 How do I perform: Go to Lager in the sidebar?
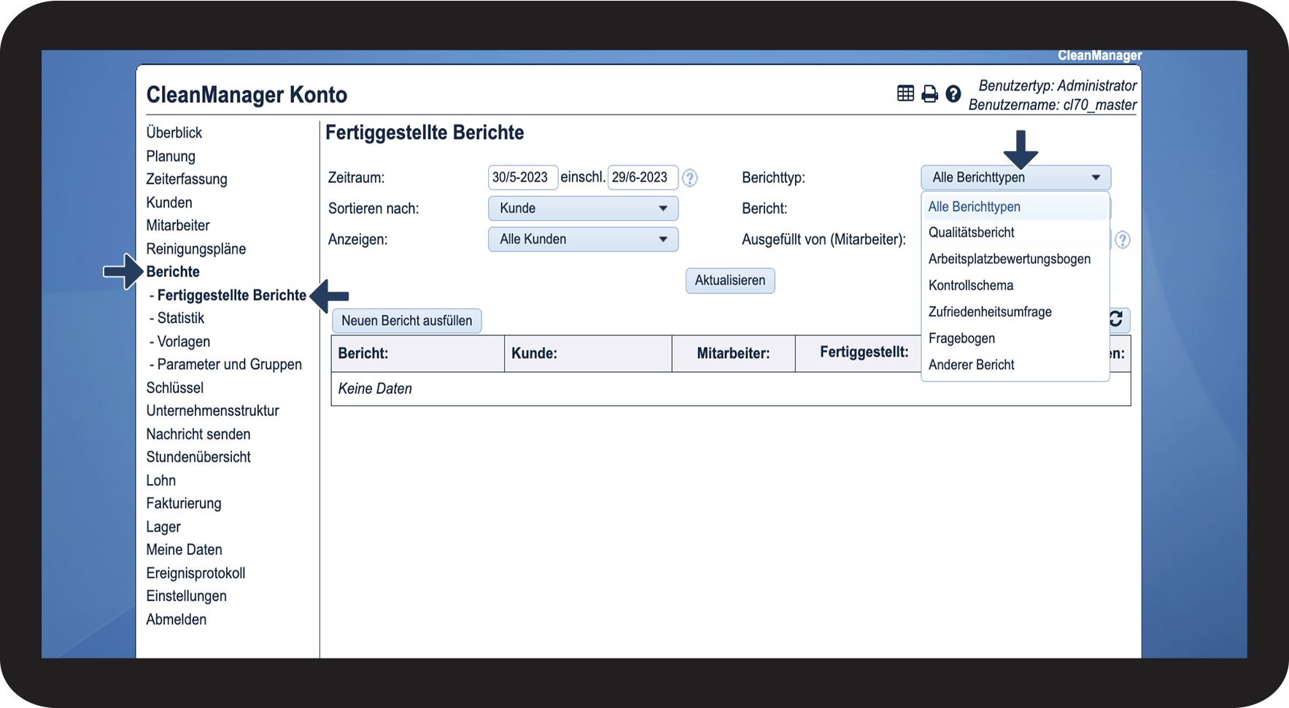[163, 527]
